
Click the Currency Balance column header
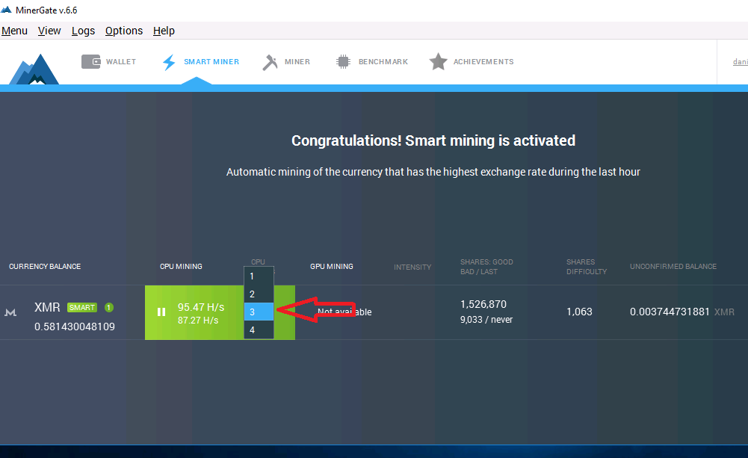click(x=45, y=266)
